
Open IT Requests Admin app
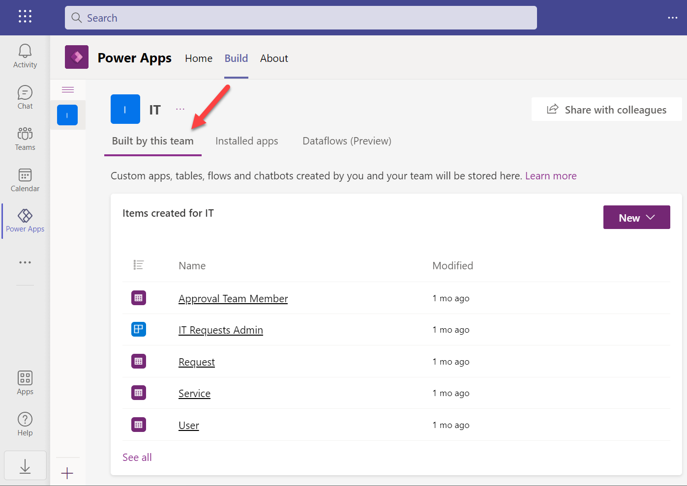coord(221,330)
